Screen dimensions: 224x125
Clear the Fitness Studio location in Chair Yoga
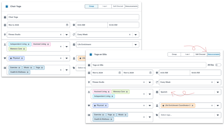61,34
